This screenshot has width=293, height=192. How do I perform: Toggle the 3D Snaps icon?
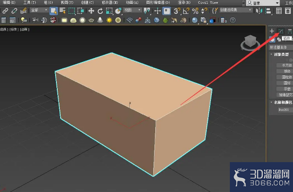pos(177,11)
